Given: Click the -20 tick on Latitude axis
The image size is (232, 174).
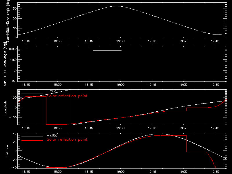Looking at the screenshot, I should click(x=14, y=160).
